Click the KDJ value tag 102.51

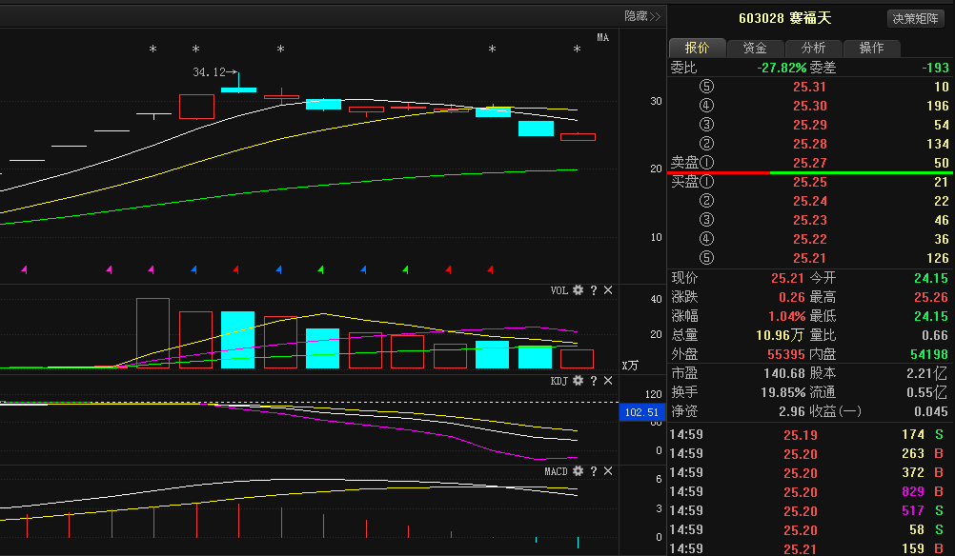641,412
